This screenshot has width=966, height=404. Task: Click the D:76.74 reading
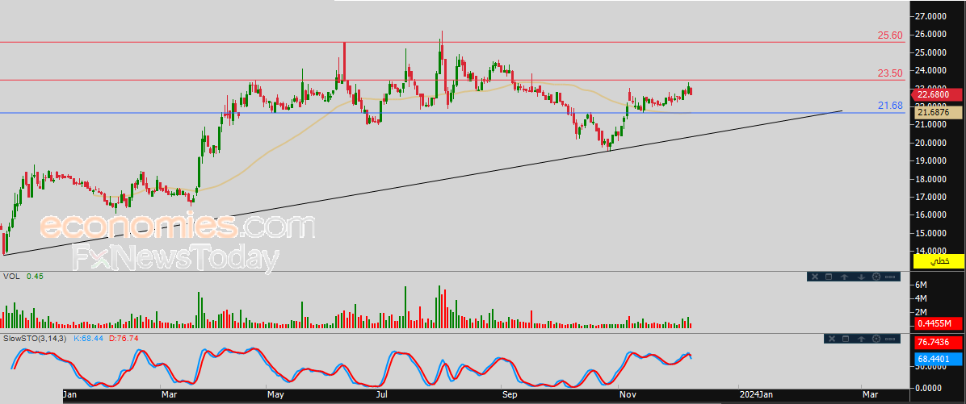click(125, 338)
